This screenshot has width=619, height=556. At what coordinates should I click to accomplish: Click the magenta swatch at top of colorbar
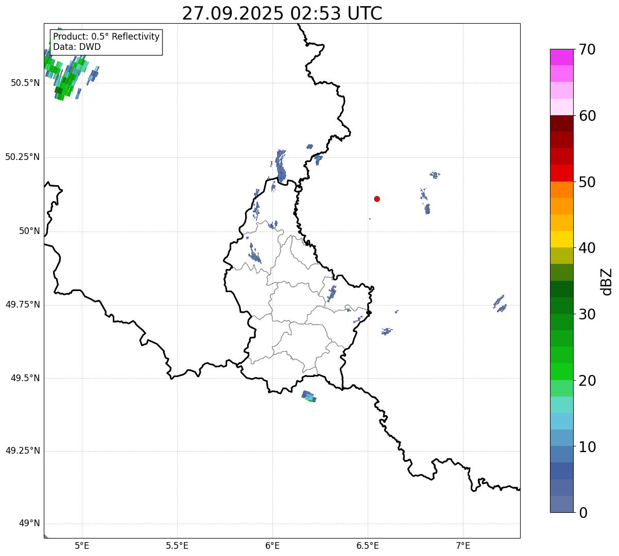[x=561, y=57]
